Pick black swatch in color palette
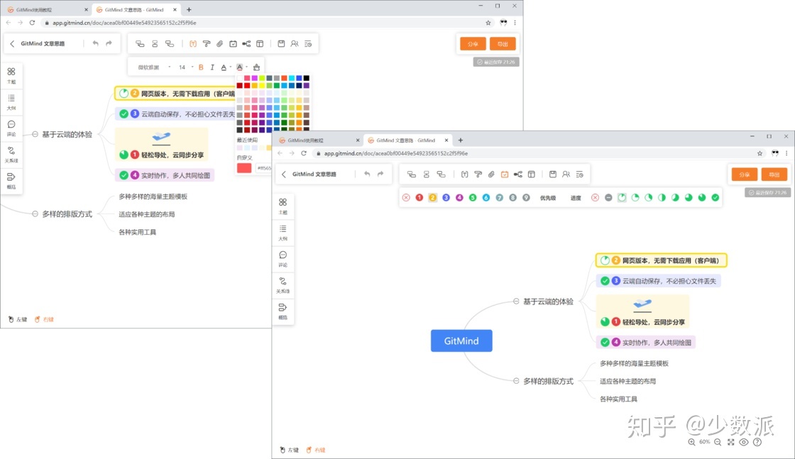The image size is (795, 459). pyautogui.click(x=306, y=78)
